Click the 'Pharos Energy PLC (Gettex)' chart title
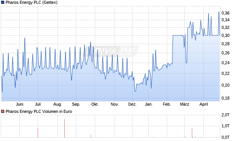 (32, 3)
